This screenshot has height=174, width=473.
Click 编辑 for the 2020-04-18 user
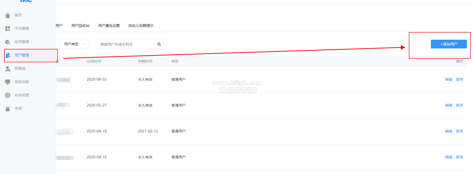tap(448, 131)
